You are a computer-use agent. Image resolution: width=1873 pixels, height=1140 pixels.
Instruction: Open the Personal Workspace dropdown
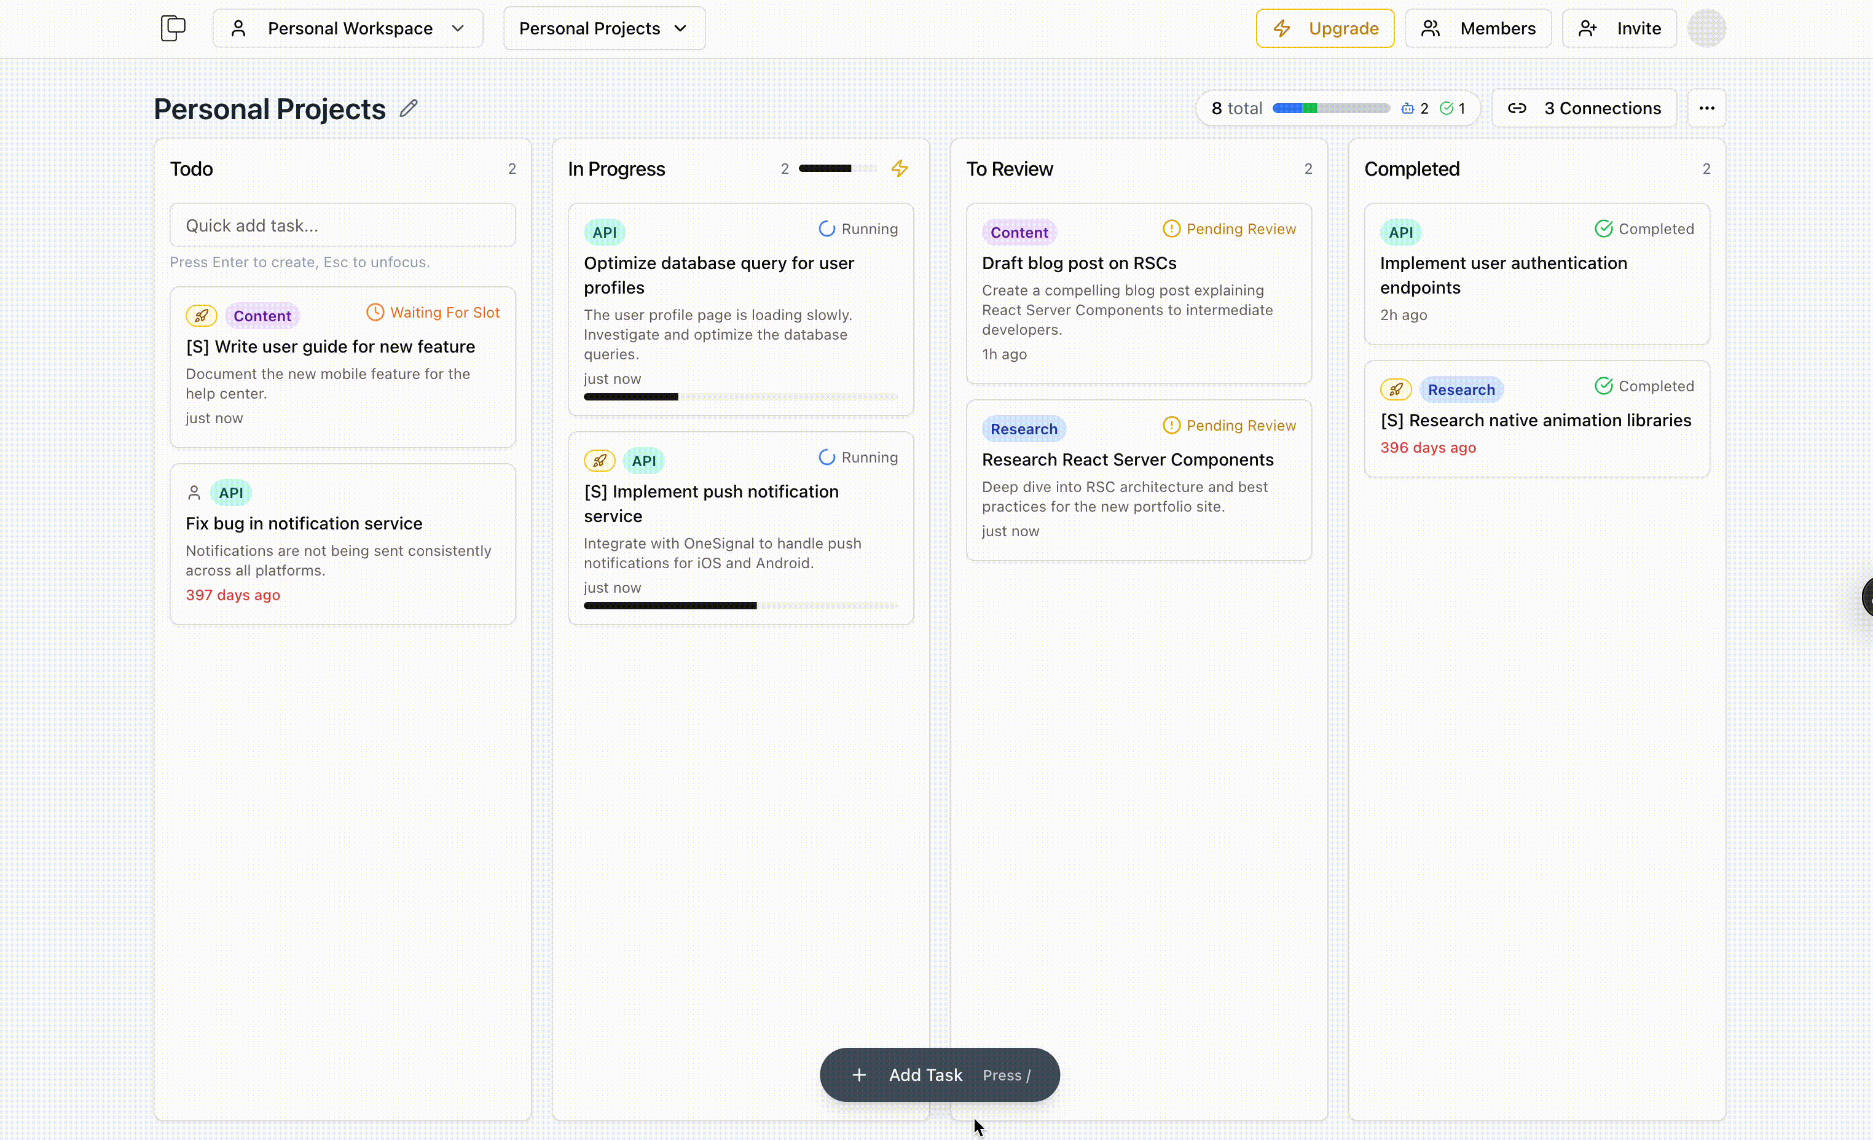[x=347, y=28]
